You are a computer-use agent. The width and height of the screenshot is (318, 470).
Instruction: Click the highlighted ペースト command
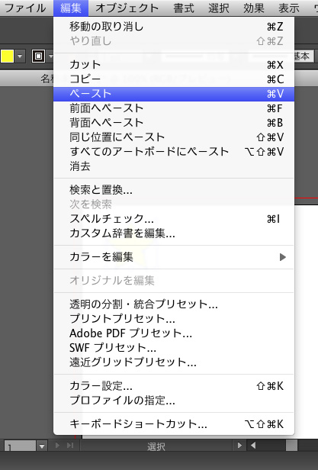174,94
